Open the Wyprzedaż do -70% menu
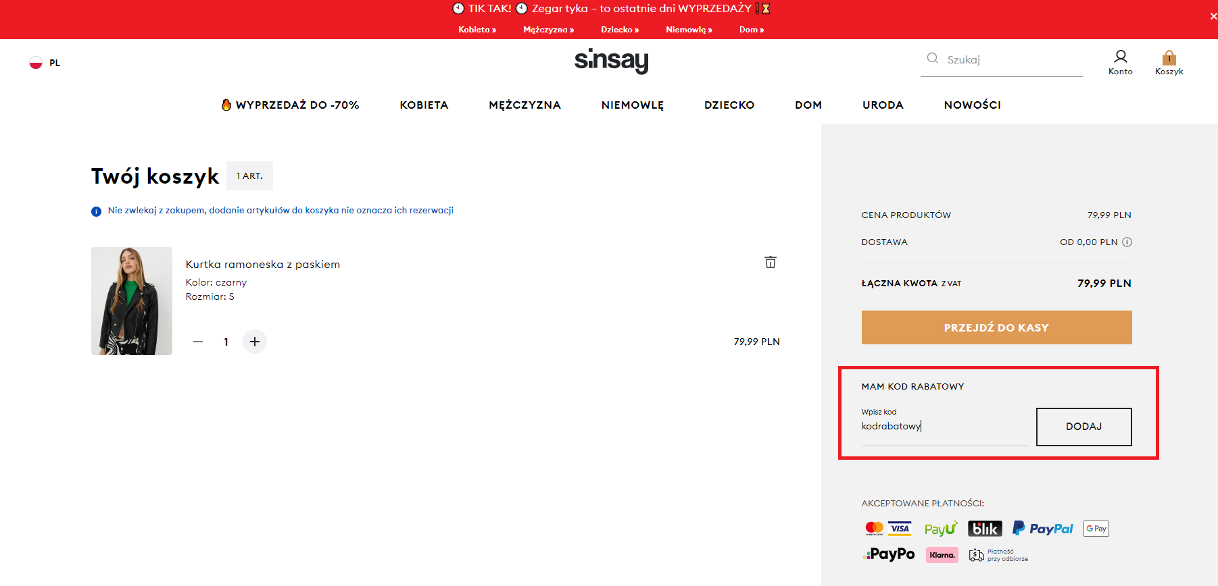This screenshot has height=586, width=1218. (291, 105)
